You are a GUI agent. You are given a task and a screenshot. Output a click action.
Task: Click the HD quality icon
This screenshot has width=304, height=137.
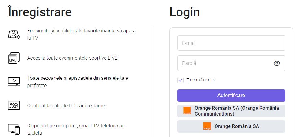(x=14, y=105)
